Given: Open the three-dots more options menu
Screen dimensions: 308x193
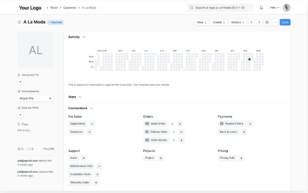Looking at the screenshot, I should tap(275, 22).
